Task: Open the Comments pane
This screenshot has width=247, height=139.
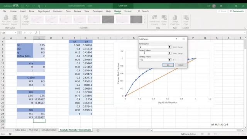Action: click(237, 11)
